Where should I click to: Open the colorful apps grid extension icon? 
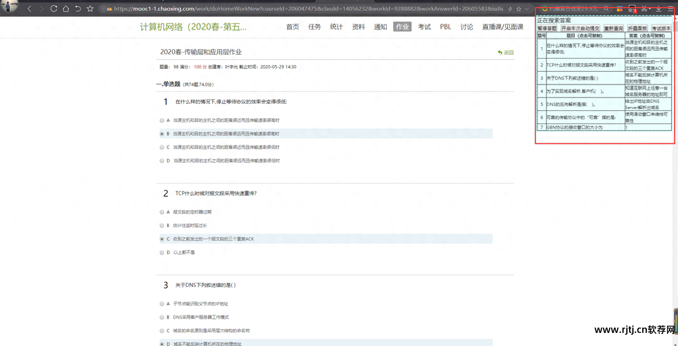[620, 9]
